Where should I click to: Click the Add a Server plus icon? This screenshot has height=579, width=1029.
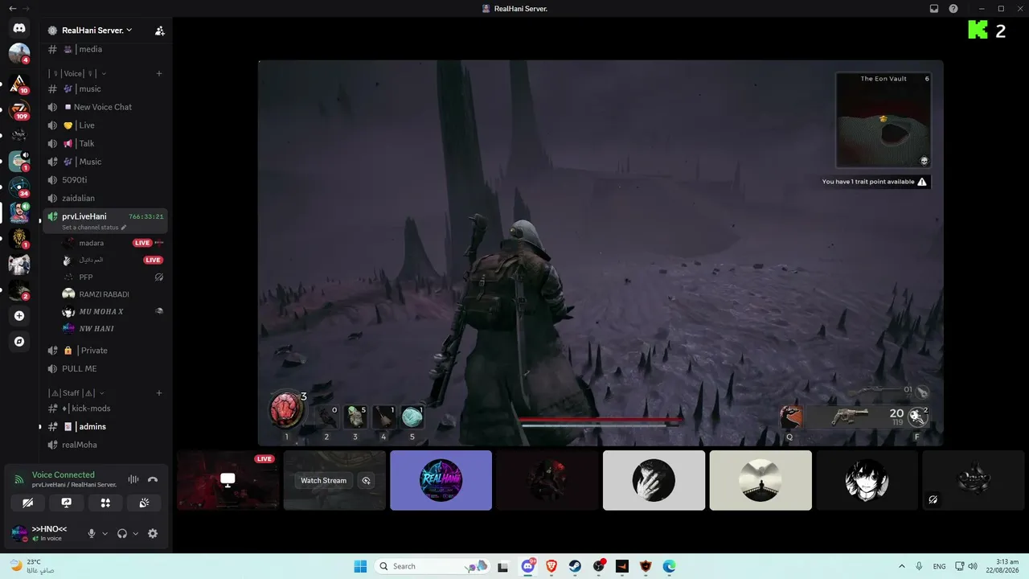tap(19, 316)
